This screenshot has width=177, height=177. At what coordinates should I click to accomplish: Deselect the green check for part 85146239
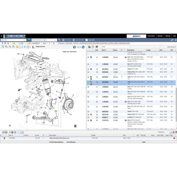(88, 82)
